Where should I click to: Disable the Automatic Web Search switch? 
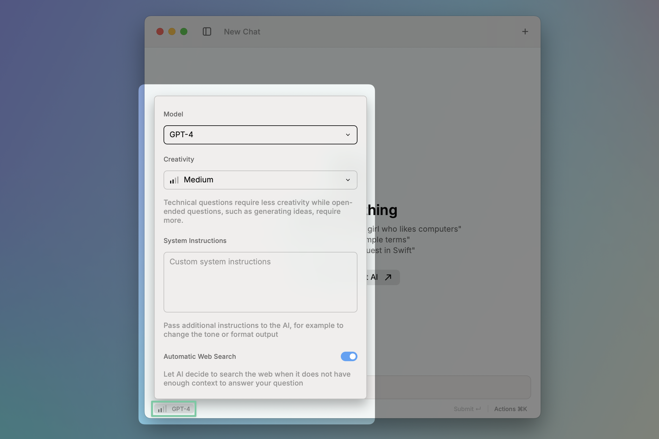point(349,356)
